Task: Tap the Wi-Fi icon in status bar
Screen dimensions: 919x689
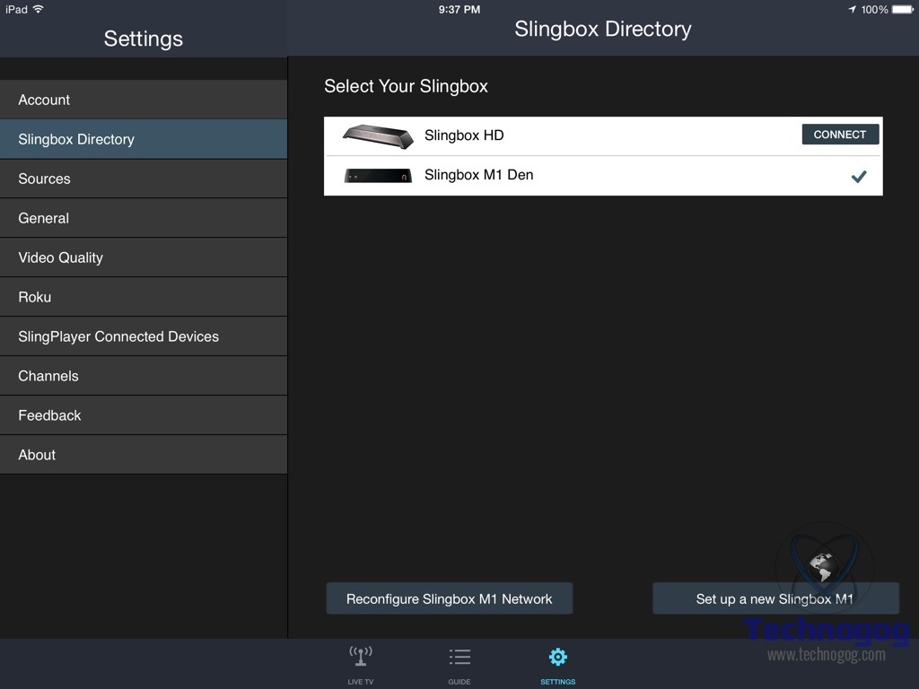Action: pos(39,10)
